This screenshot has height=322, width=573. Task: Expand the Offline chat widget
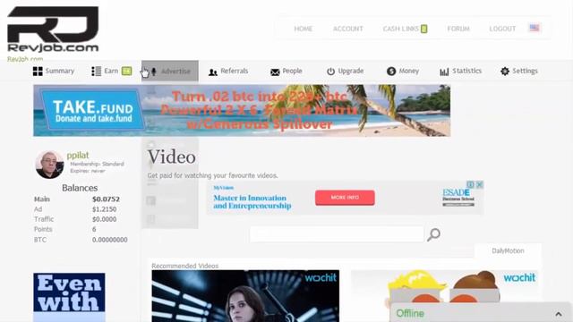[x=559, y=314]
